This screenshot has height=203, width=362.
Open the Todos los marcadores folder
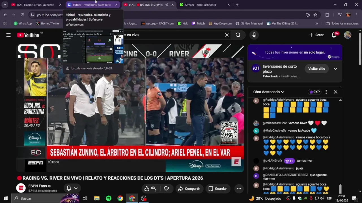tap(342, 23)
